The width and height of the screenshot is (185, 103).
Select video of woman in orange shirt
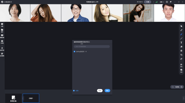[46, 13]
